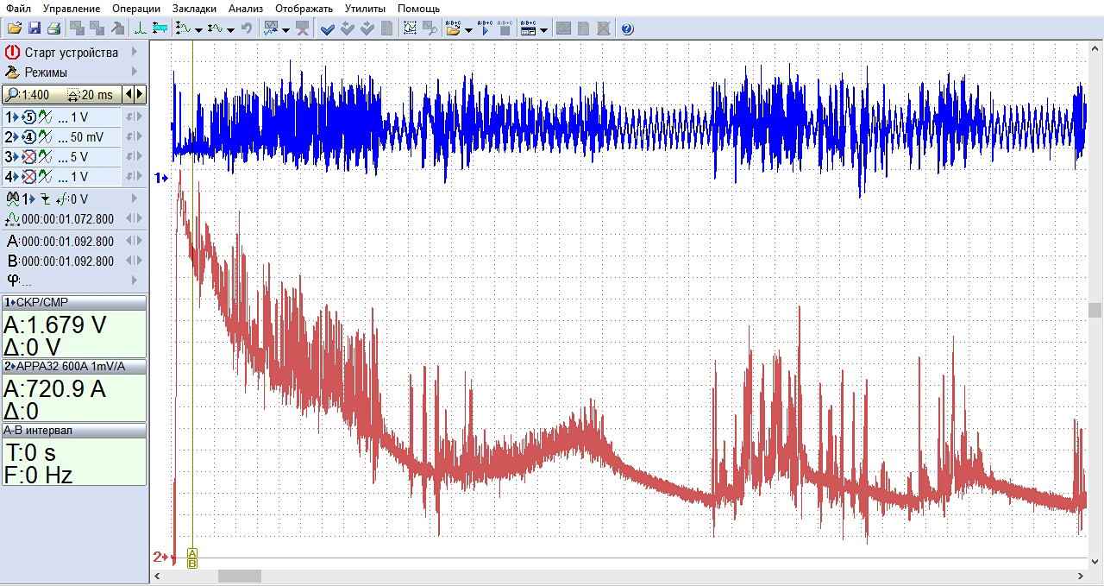Image resolution: width=1104 pixels, height=586 pixels.
Task: Click horizontal scrollbar right arrow
Action: tap(1082, 576)
